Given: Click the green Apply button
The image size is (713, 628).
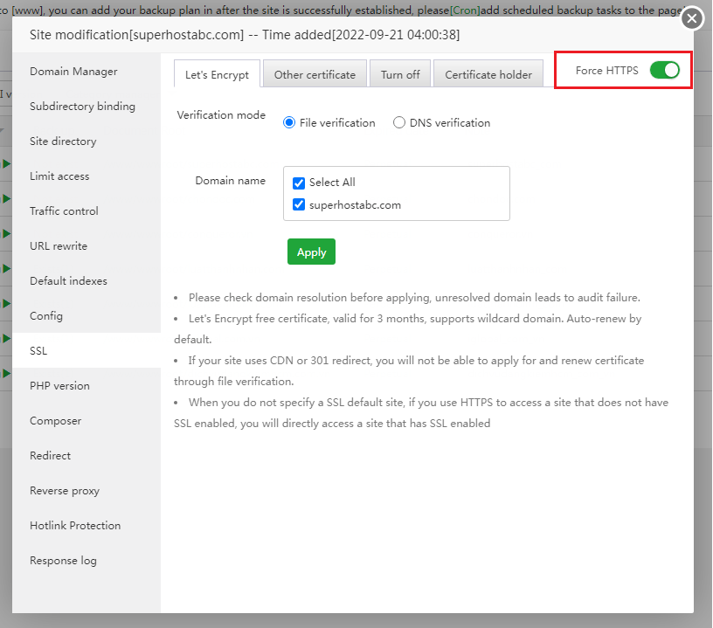Looking at the screenshot, I should coord(311,252).
